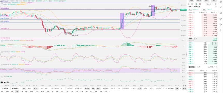Screen dimensions: 223x93
Task: Expand more timeframes arrow after 1时
Action: click(109, 92)
